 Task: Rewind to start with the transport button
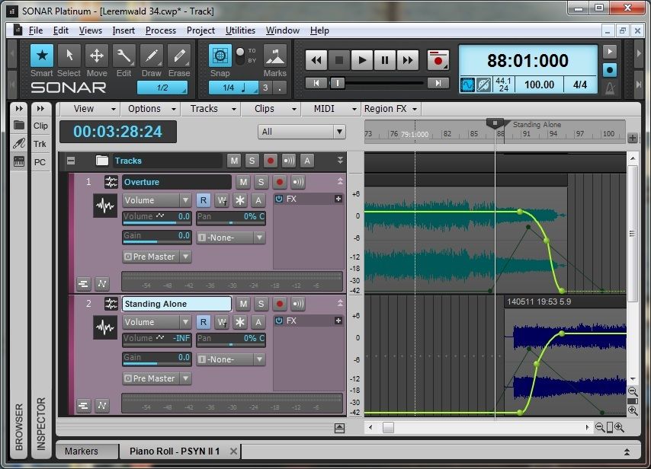pos(316,59)
